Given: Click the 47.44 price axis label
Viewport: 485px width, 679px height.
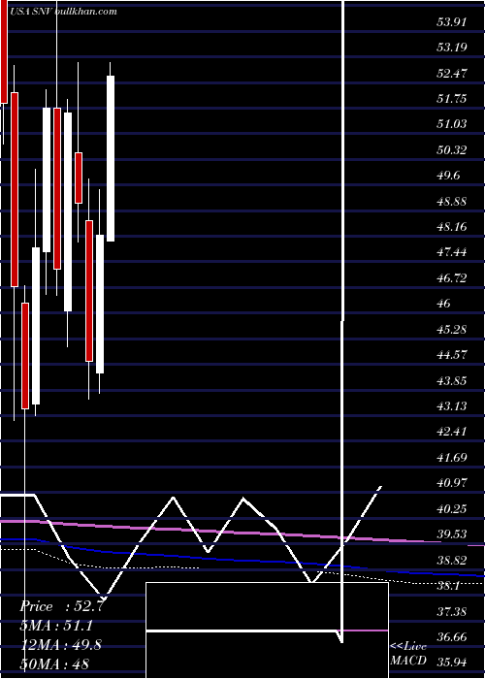Looking at the screenshot, I should [x=452, y=252].
